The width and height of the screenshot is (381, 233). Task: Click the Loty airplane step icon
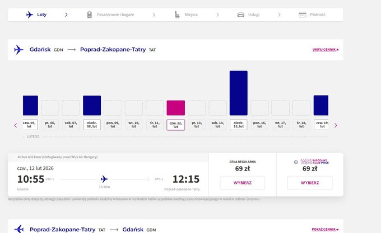(30, 15)
